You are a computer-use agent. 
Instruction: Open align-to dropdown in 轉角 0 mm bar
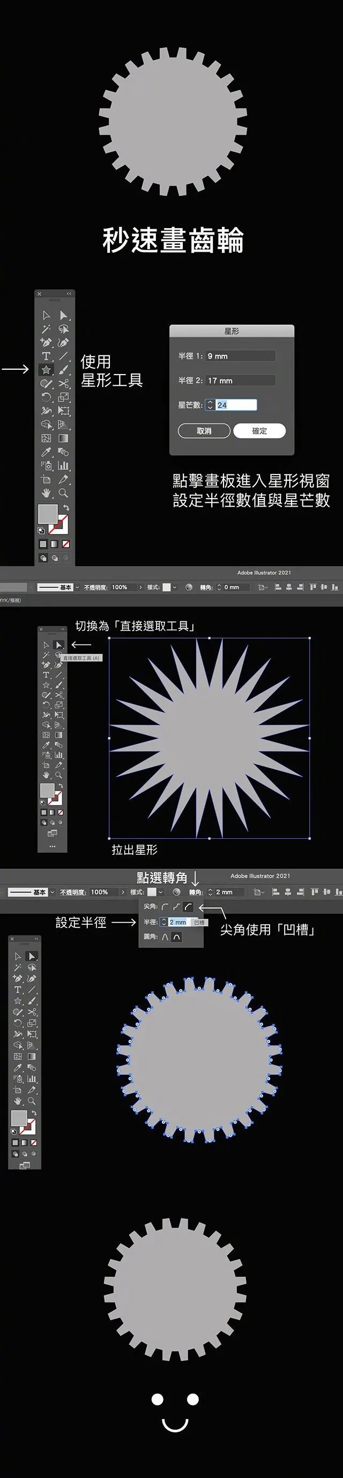click(262, 587)
